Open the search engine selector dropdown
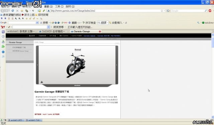The height and width of the screenshot is (125, 214). pyautogui.click(x=169, y=11)
